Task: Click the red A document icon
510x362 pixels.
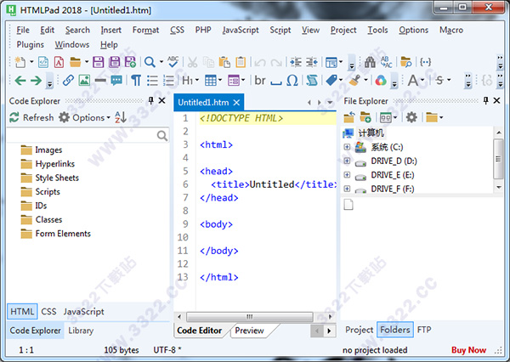Action: click(x=59, y=62)
